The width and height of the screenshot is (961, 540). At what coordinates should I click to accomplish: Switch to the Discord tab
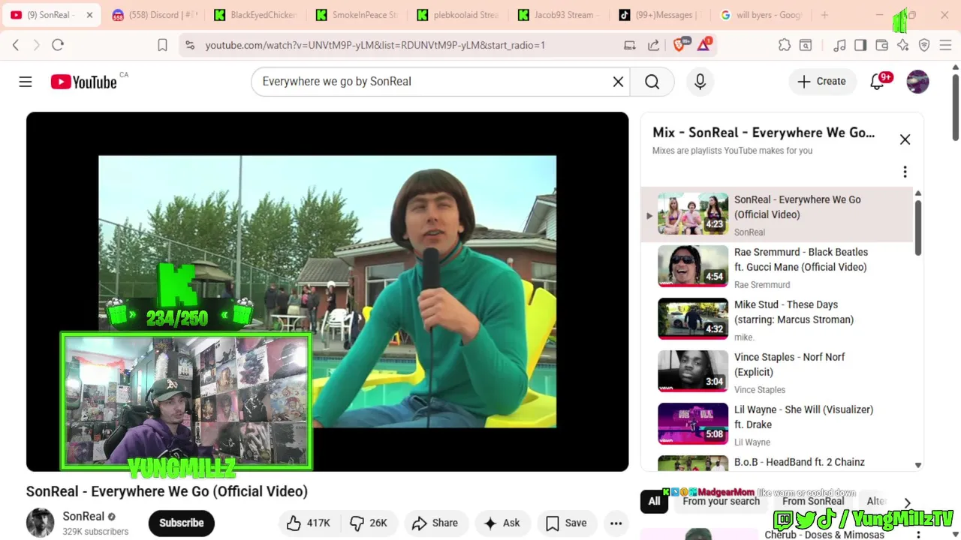(x=154, y=15)
